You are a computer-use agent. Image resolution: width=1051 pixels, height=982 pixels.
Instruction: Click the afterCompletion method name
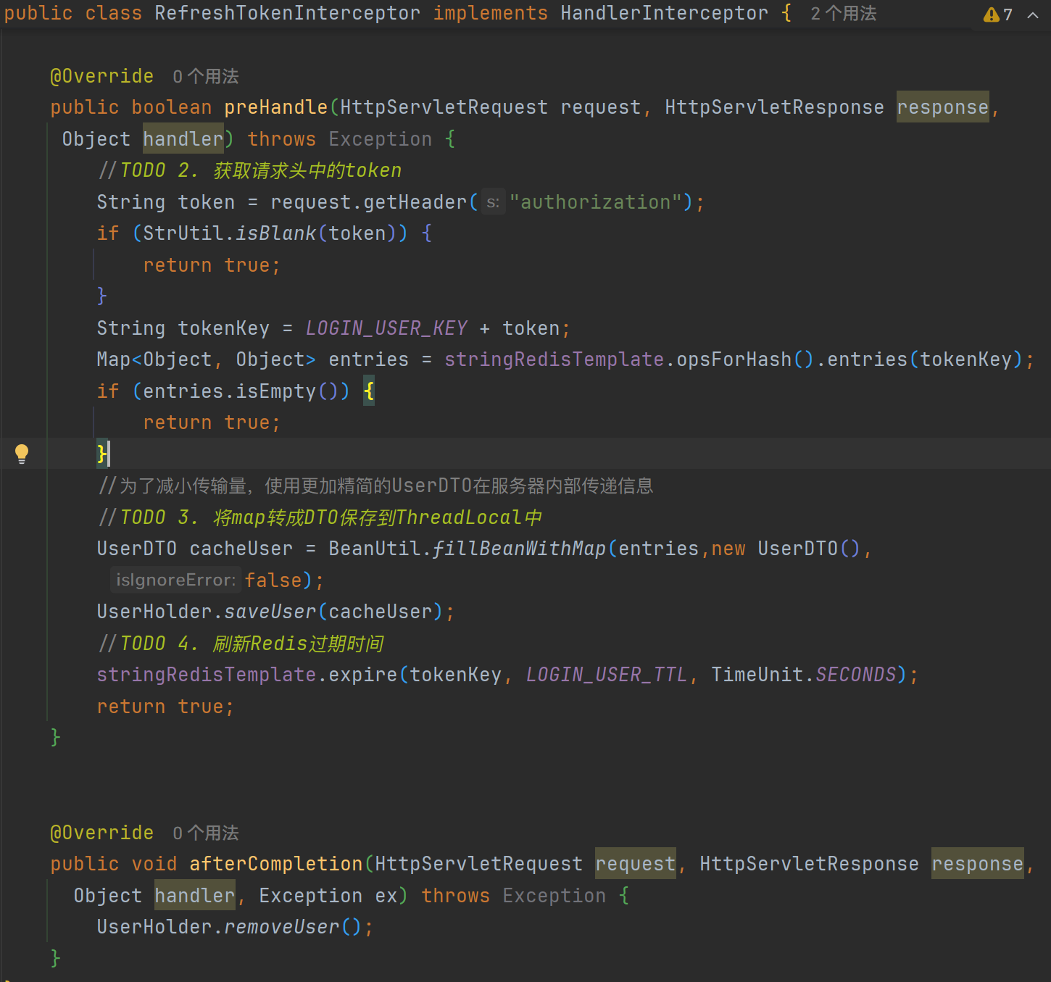point(275,864)
